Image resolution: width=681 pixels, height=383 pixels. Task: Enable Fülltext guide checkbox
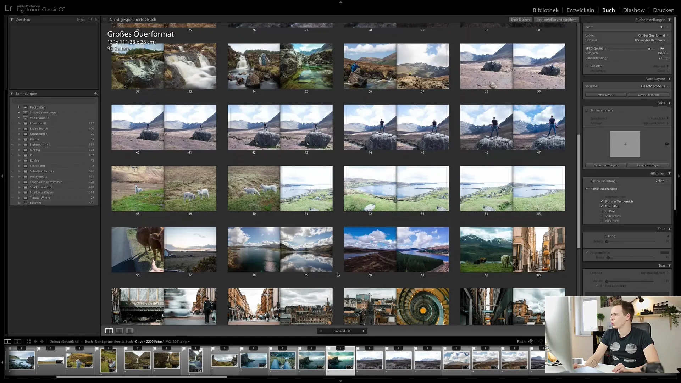coord(602,211)
